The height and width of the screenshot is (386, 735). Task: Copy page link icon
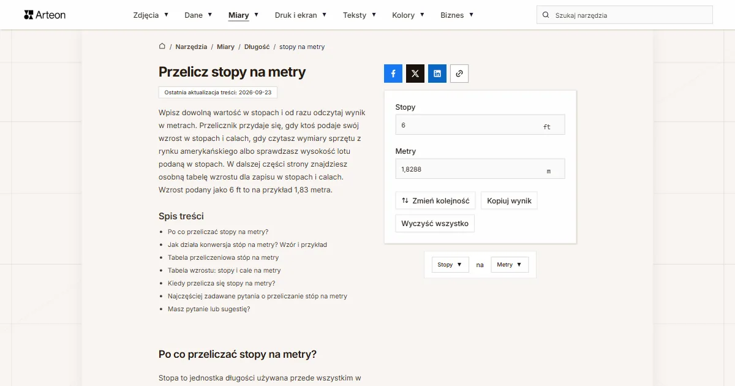point(459,74)
